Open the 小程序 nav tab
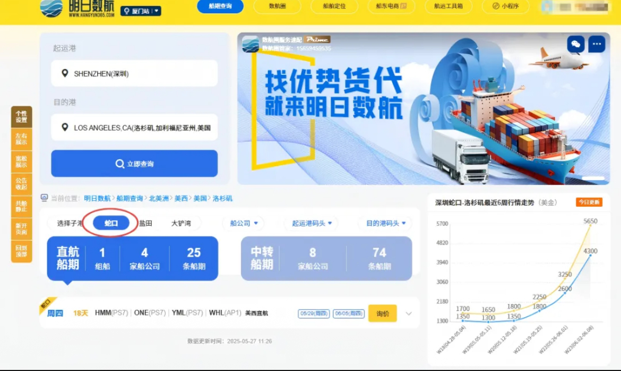Screen dimensions: 621x371 tap(505, 6)
